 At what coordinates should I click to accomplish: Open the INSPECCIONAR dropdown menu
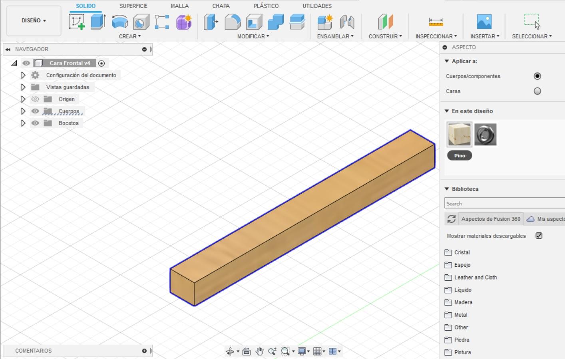[x=436, y=36]
